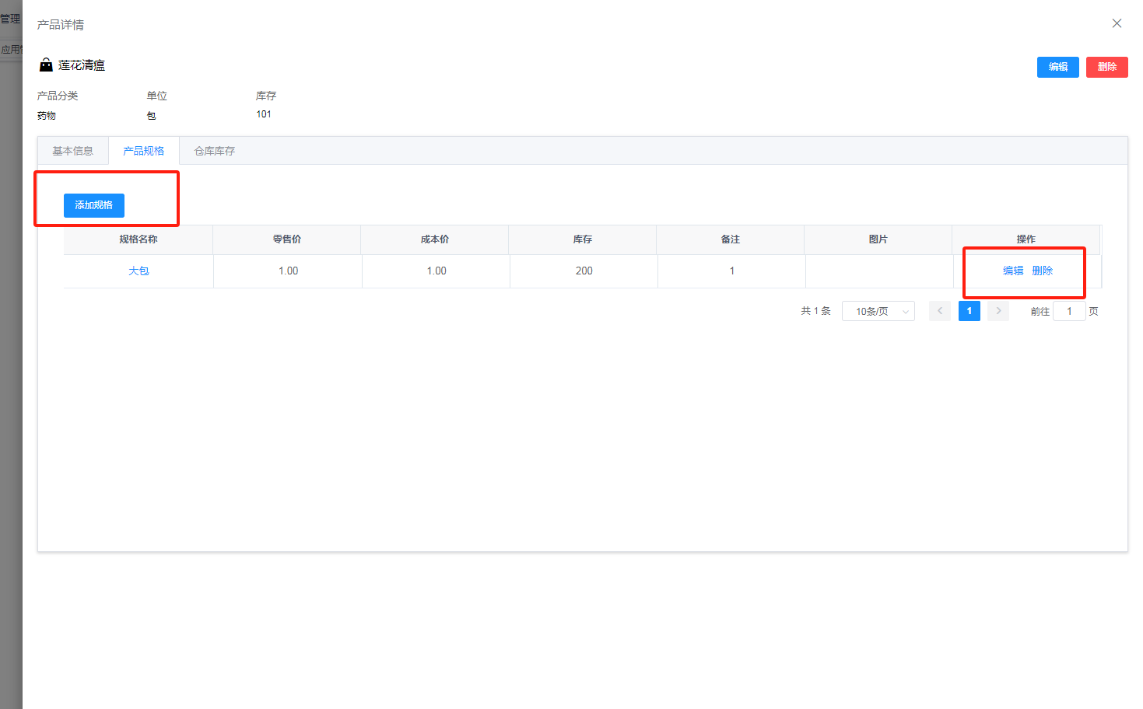Screen dimensions: 1143x709
Task: Open the 大包 specification link
Action: (138, 271)
